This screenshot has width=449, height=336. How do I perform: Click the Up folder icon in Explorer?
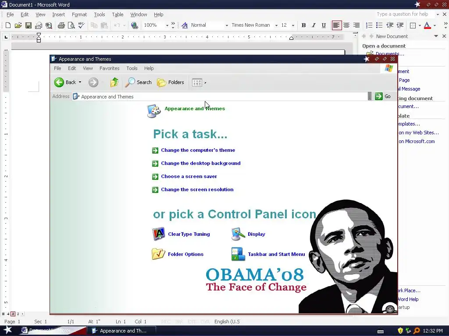click(x=114, y=82)
